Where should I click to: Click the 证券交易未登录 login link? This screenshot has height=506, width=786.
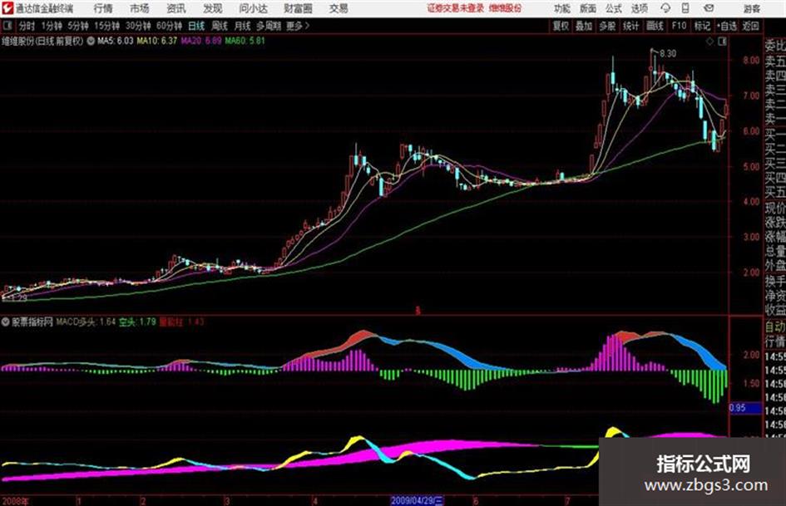[456, 8]
